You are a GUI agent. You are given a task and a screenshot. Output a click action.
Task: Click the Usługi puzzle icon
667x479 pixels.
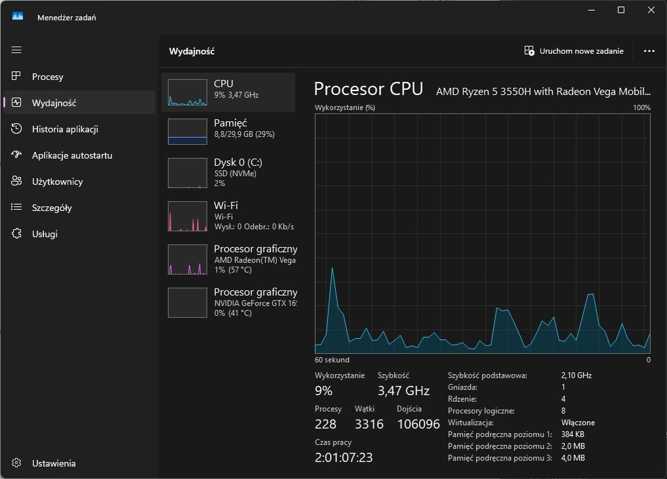tap(16, 233)
